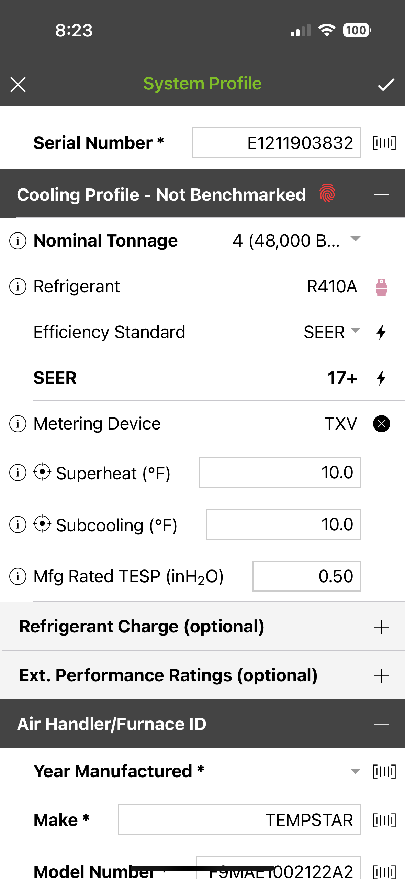Tap the lightning bolt beside SEER 17+
The height and width of the screenshot is (879, 405).
381,378
